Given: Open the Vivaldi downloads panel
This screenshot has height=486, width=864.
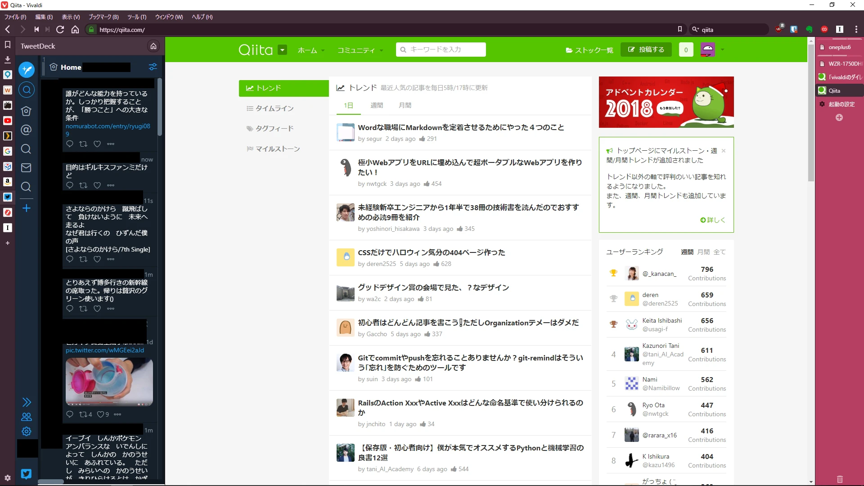Looking at the screenshot, I should pyautogui.click(x=8, y=59).
